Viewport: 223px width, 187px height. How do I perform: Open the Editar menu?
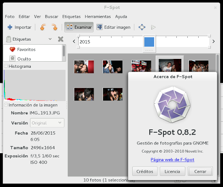pos(24,17)
